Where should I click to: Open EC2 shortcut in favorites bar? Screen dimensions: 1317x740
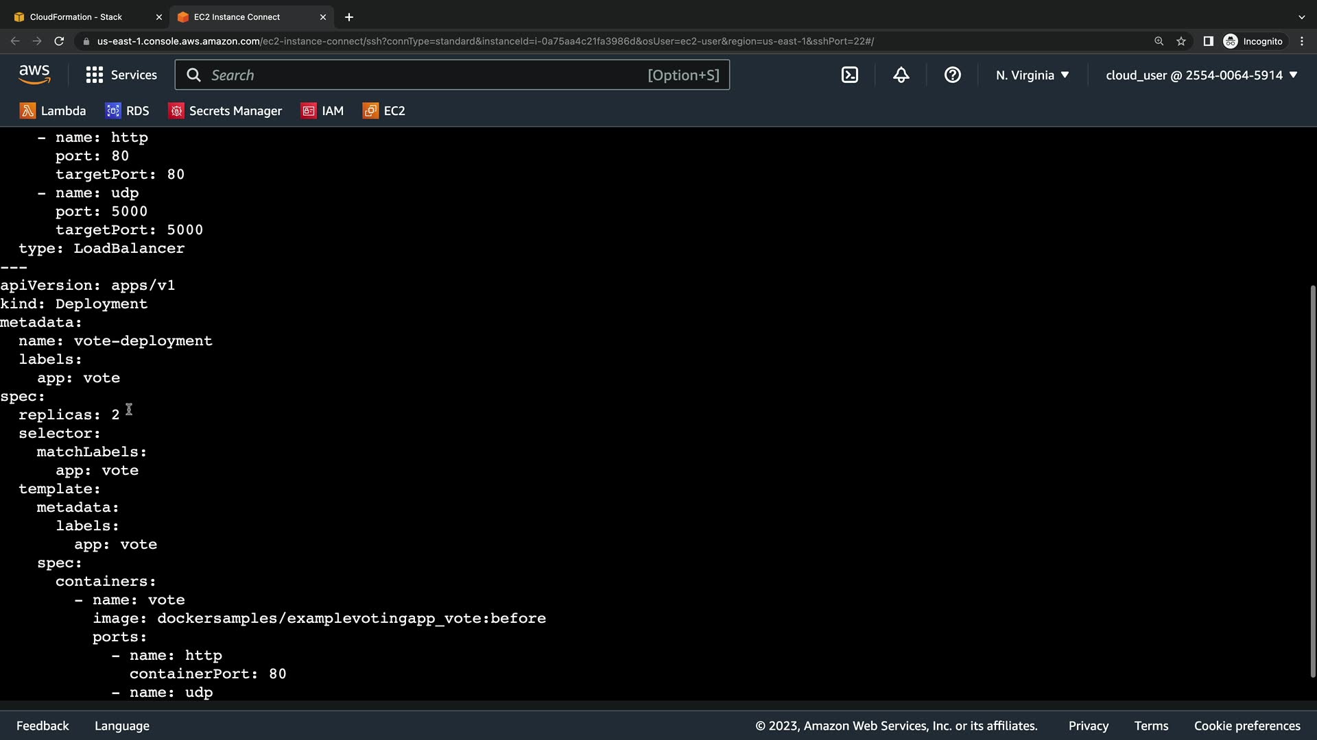coord(383,111)
